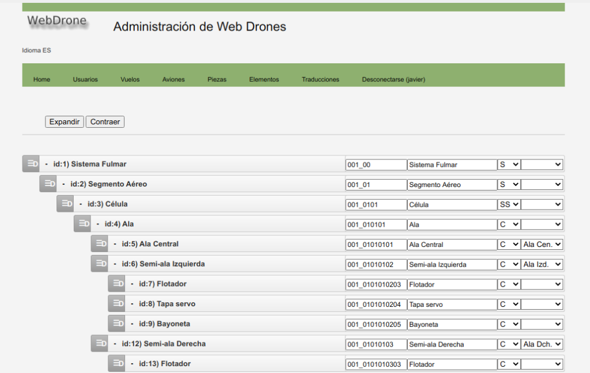Collapse the Sistema Fulmar tree node
This screenshot has height=373, width=590.
(x=47, y=164)
